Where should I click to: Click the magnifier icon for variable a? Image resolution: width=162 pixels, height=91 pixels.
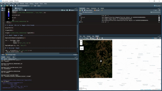[159, 16]
